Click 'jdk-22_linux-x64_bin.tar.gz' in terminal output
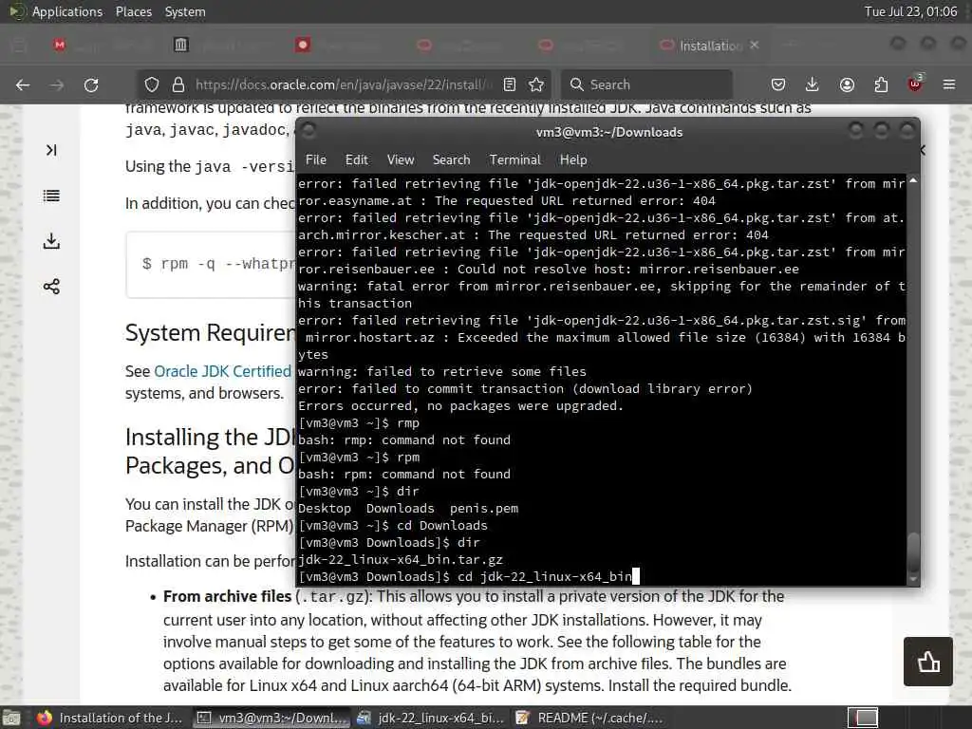 (x=401, y=560)
